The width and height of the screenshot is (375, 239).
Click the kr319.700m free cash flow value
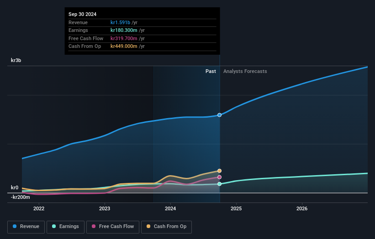pyautogui.click(x=124, y=38)
